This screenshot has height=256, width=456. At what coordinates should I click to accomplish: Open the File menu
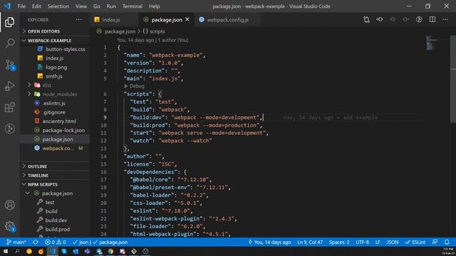coord(21,6)
